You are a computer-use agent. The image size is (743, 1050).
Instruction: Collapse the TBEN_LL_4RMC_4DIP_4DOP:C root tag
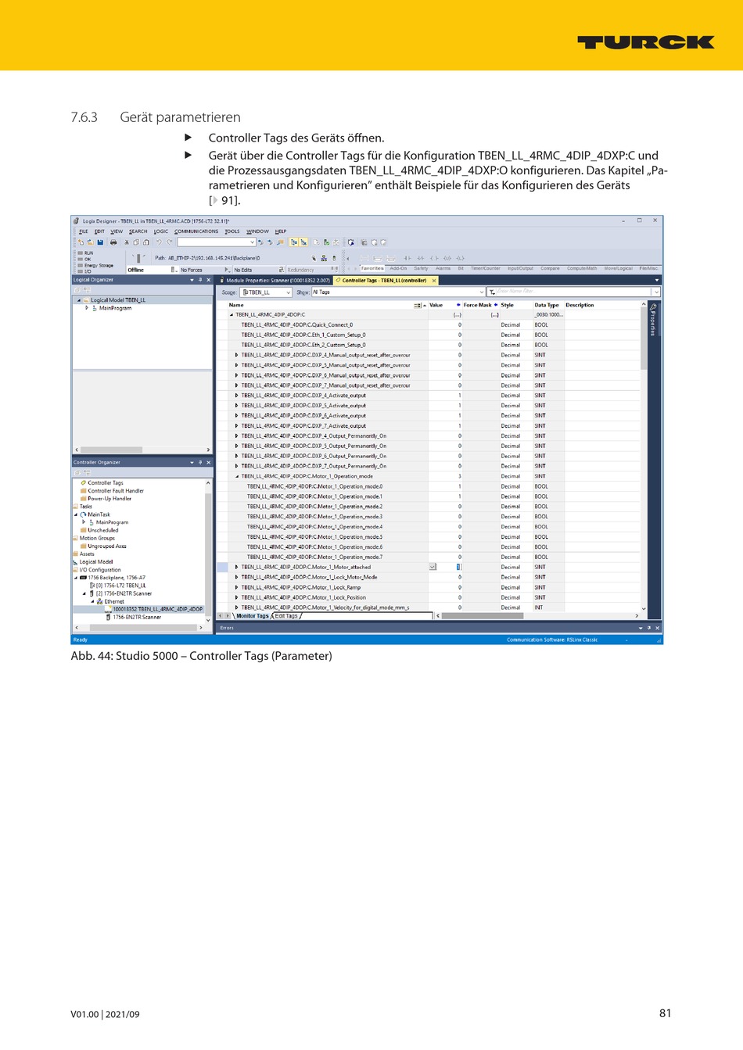[x=232, y=315]
